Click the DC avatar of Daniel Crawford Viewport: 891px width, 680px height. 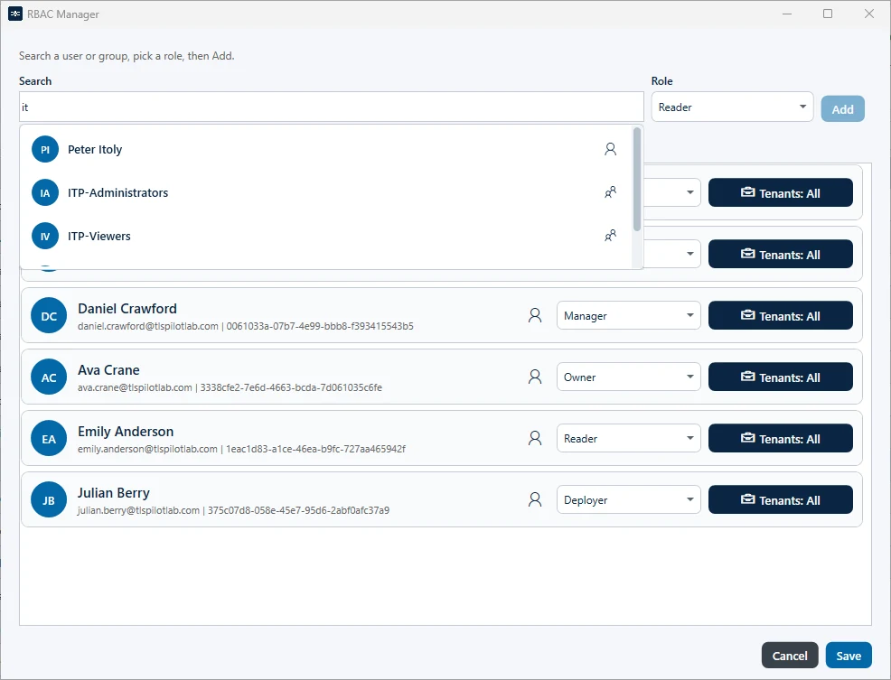point(49,316)
